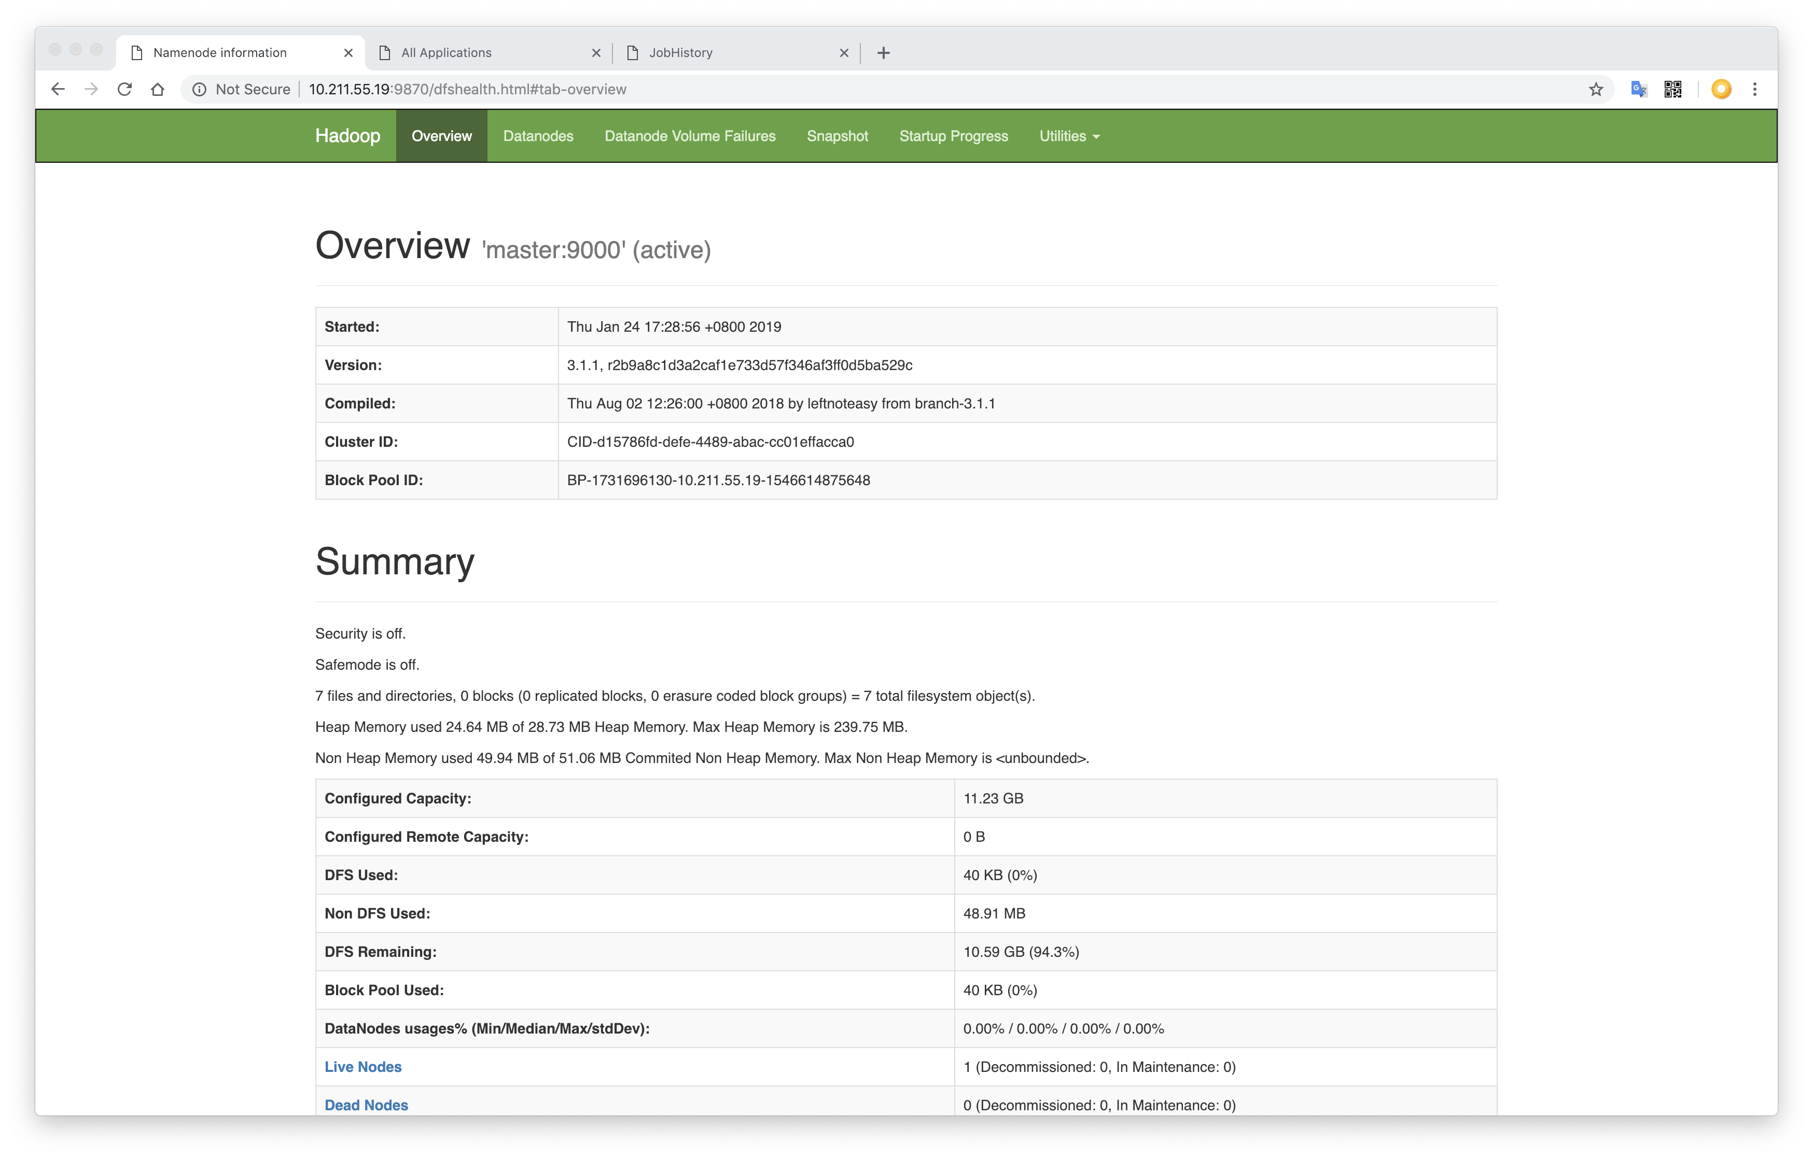Open the Snapshot navigation tab
The image size is (1813, 1159).
tap(837, 136)
